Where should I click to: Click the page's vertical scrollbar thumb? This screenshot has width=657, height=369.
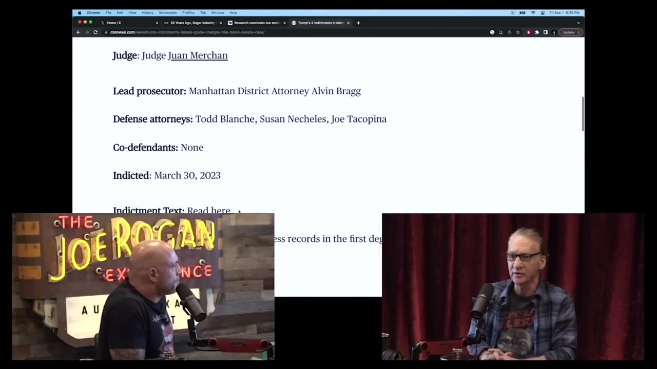(583, 114)
